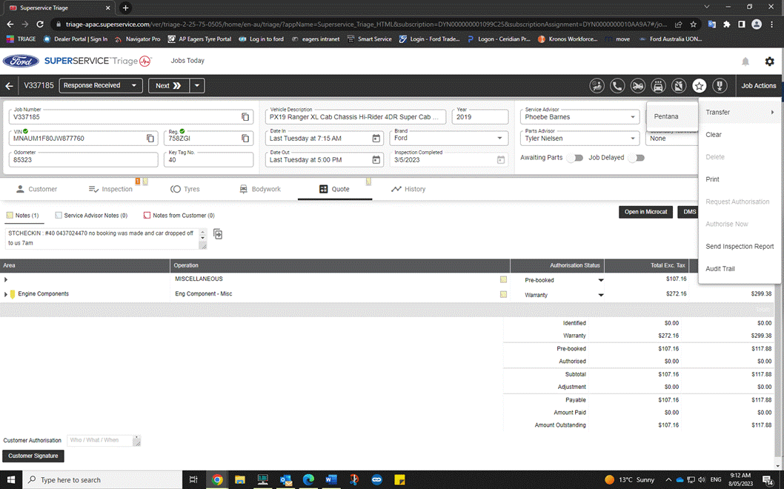The height and width of the screenshot is (489, 784).
Task: Click the tow truck icon
Action: (637, 86)
